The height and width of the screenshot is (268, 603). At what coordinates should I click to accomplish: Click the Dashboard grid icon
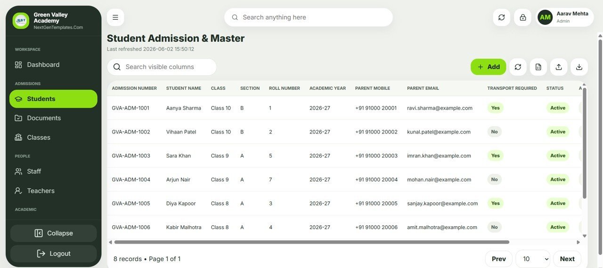pyautogui.click(x=18, y=65)
